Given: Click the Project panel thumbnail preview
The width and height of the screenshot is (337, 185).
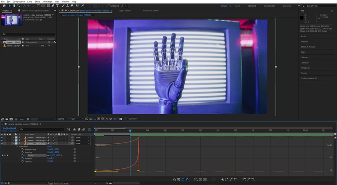Looking at the screenshot, I should coord(12,20).
